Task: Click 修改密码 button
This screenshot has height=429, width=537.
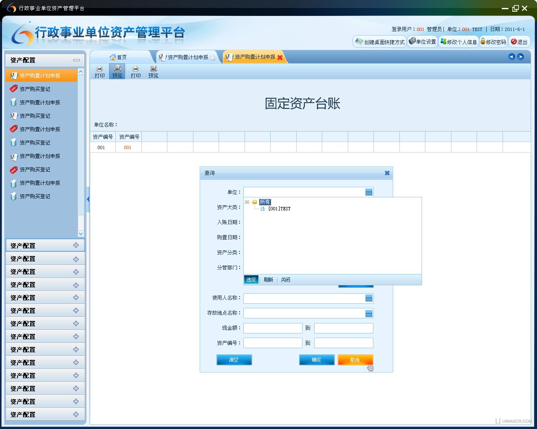Action: (493, 41)
